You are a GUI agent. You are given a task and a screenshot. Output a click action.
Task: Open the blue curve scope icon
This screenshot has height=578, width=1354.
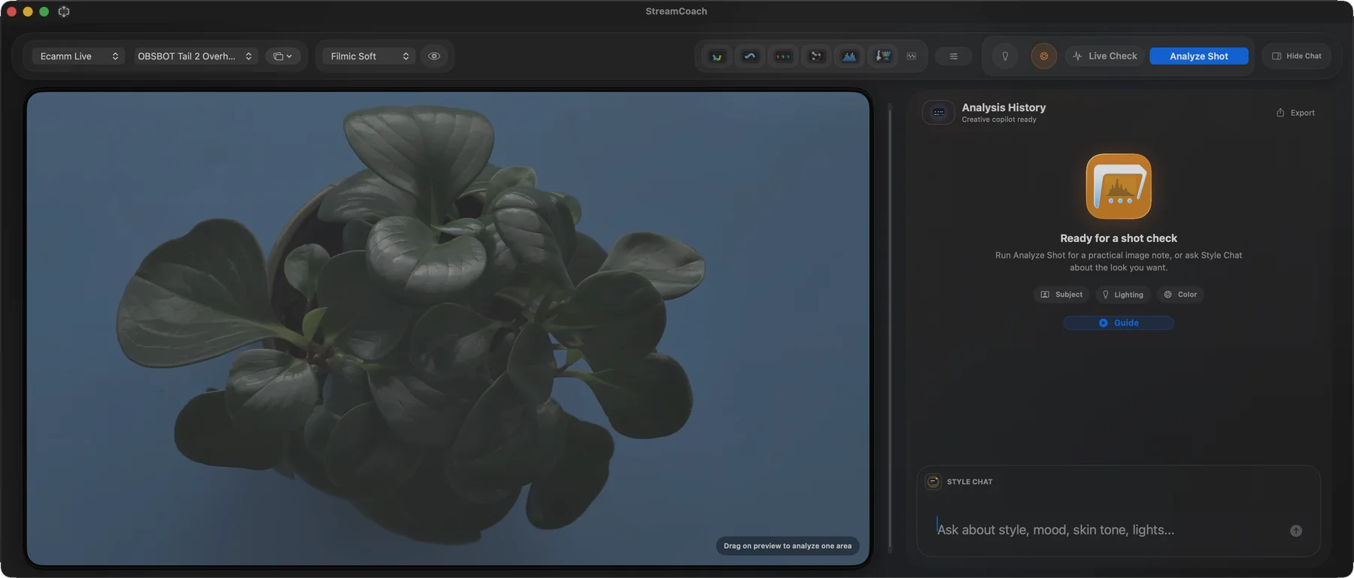pyautogui.click(x=750, y=56)
